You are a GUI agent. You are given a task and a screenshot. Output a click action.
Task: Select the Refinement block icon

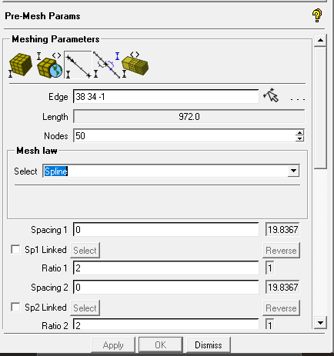coord(135,65)
